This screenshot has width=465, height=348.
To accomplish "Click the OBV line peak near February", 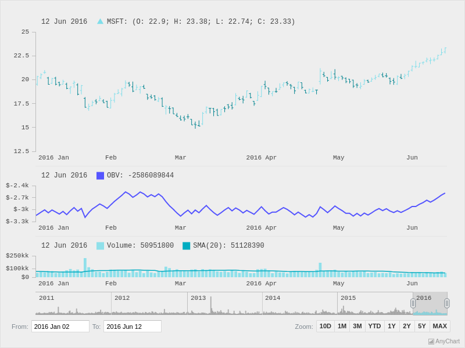I will tap(126, 192).
